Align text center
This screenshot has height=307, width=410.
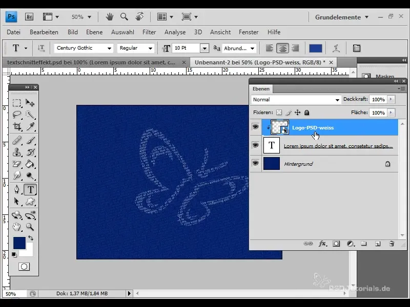pyautogui.click(x=282, y=48)
